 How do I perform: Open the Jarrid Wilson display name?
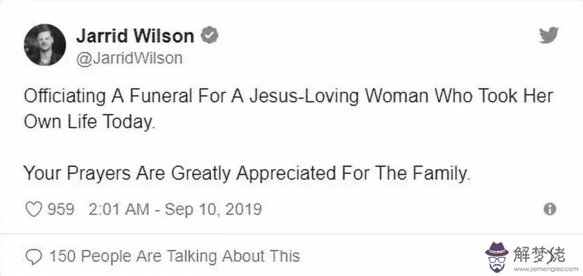click(x=135, y=36)
